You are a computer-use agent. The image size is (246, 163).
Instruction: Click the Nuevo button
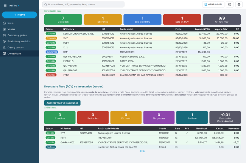coord(19,15)
